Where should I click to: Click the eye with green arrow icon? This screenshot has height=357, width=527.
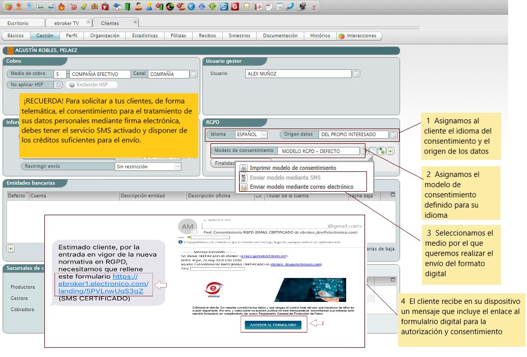(x=381, y=151)
